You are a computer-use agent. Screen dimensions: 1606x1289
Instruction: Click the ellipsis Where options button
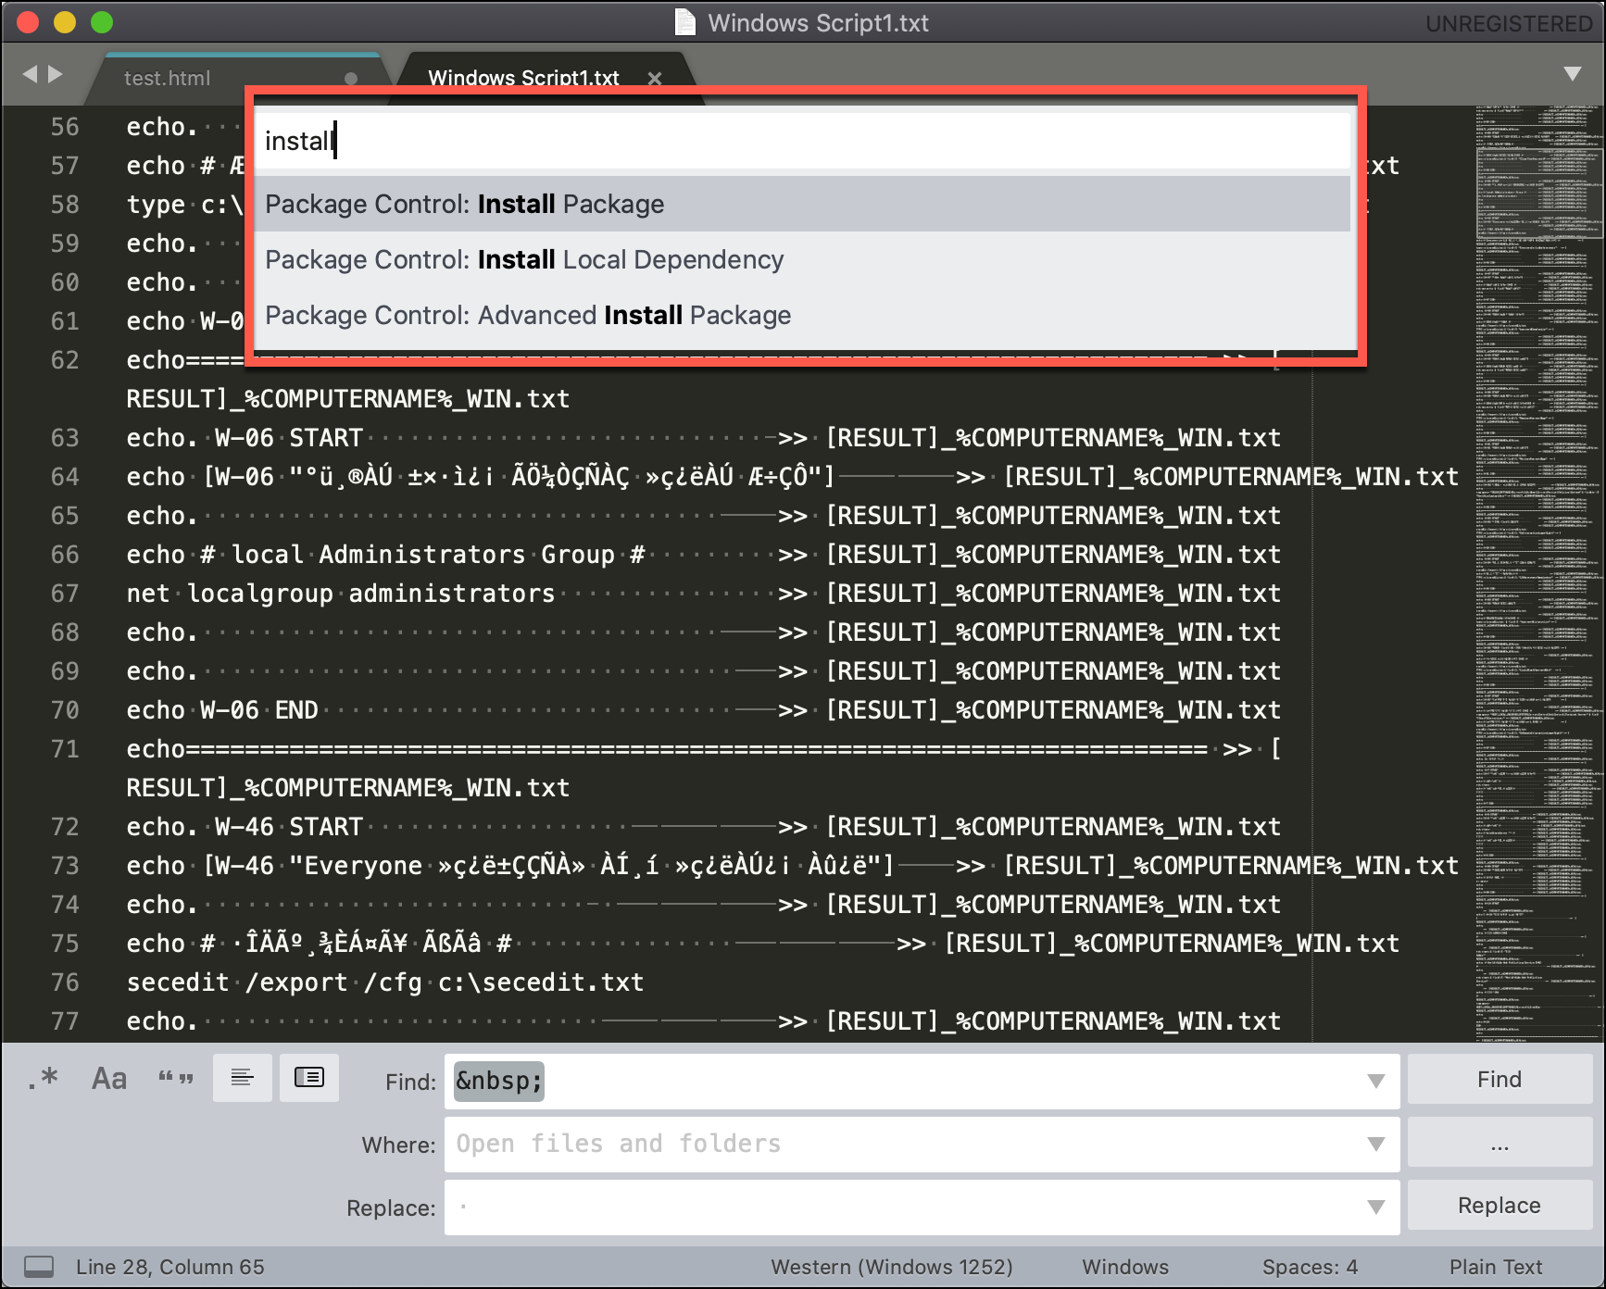[1499, 1143]
